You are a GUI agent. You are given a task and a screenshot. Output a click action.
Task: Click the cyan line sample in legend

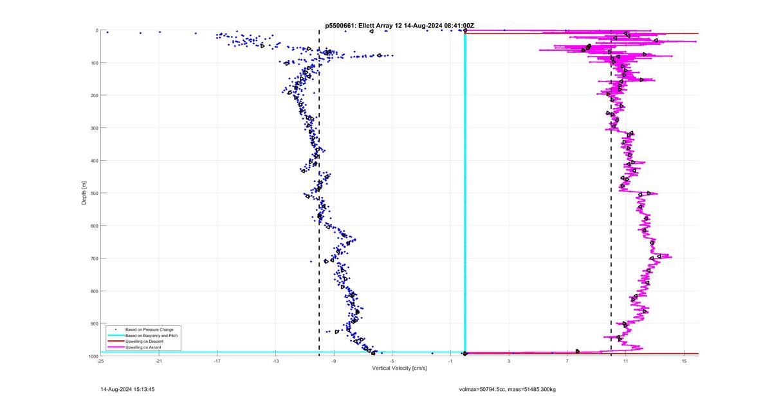[x=115, y=336]
